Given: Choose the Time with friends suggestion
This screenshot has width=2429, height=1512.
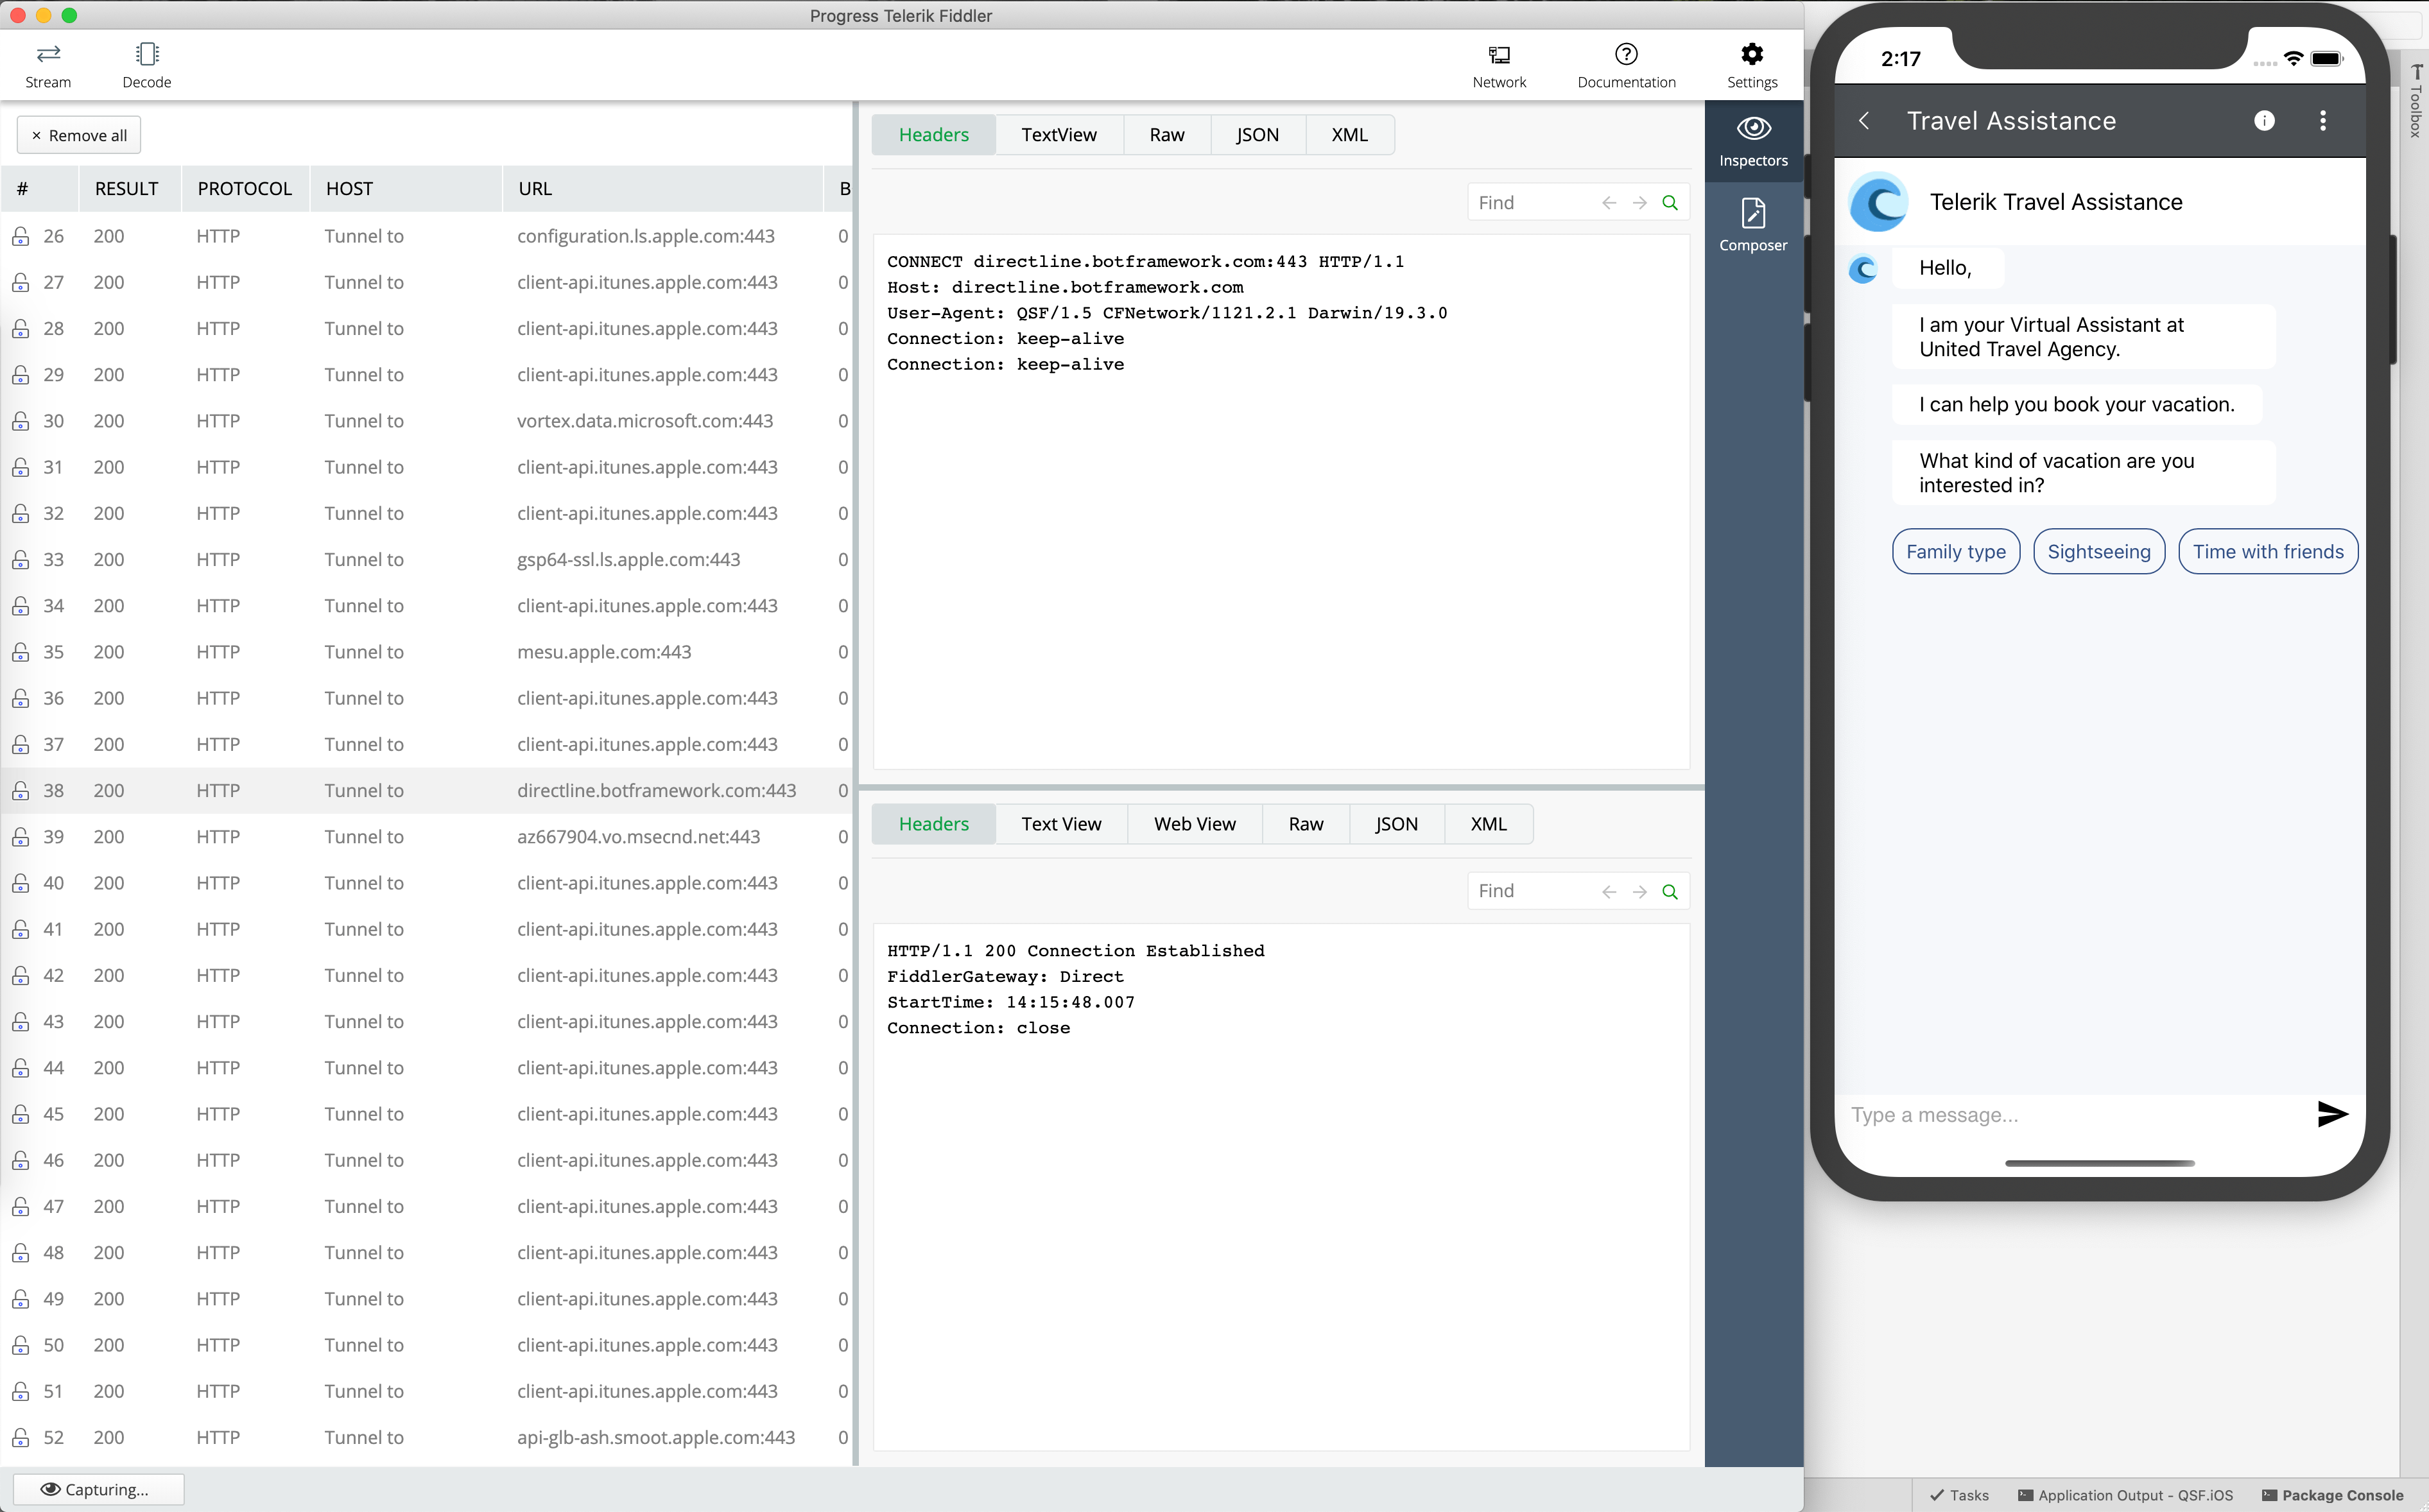Looking at the screenshot, I should pyautogui.click(x=2268, y=552).
